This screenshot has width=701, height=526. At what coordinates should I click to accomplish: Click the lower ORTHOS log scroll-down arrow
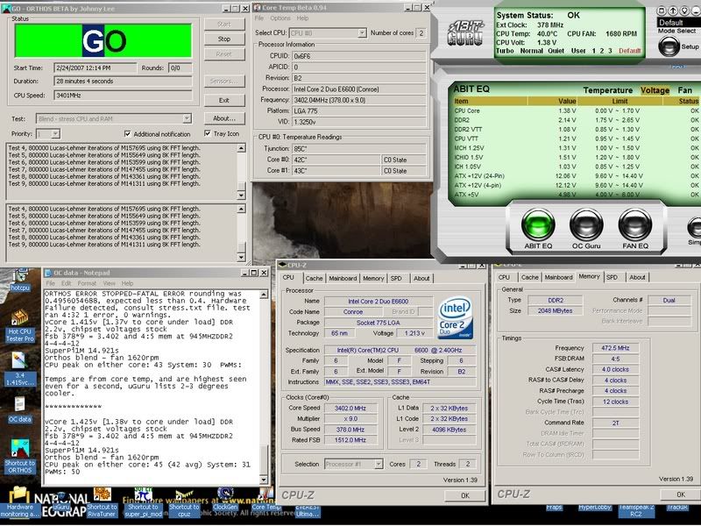(x=242, y=257)
